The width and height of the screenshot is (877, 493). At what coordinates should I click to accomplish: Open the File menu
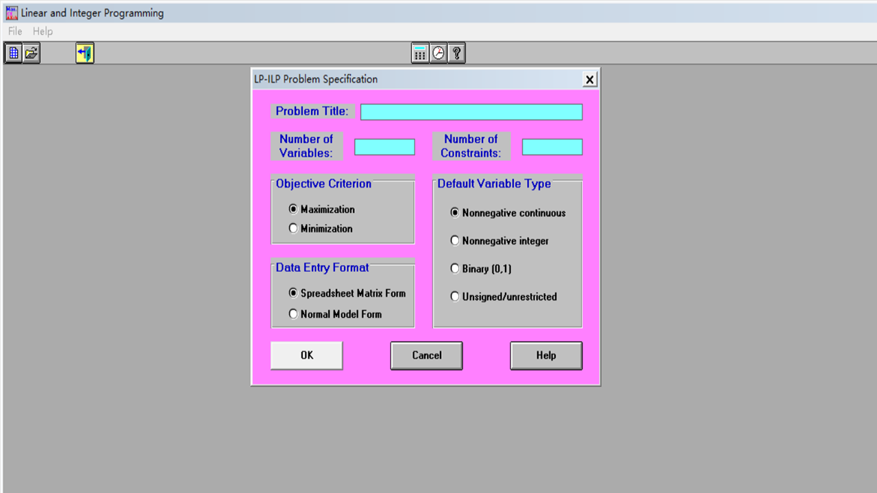[x=15, y=31]
